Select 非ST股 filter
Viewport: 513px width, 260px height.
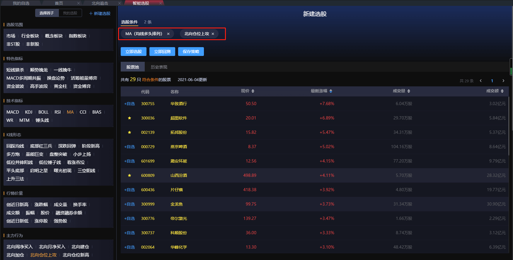pos(13,44)
